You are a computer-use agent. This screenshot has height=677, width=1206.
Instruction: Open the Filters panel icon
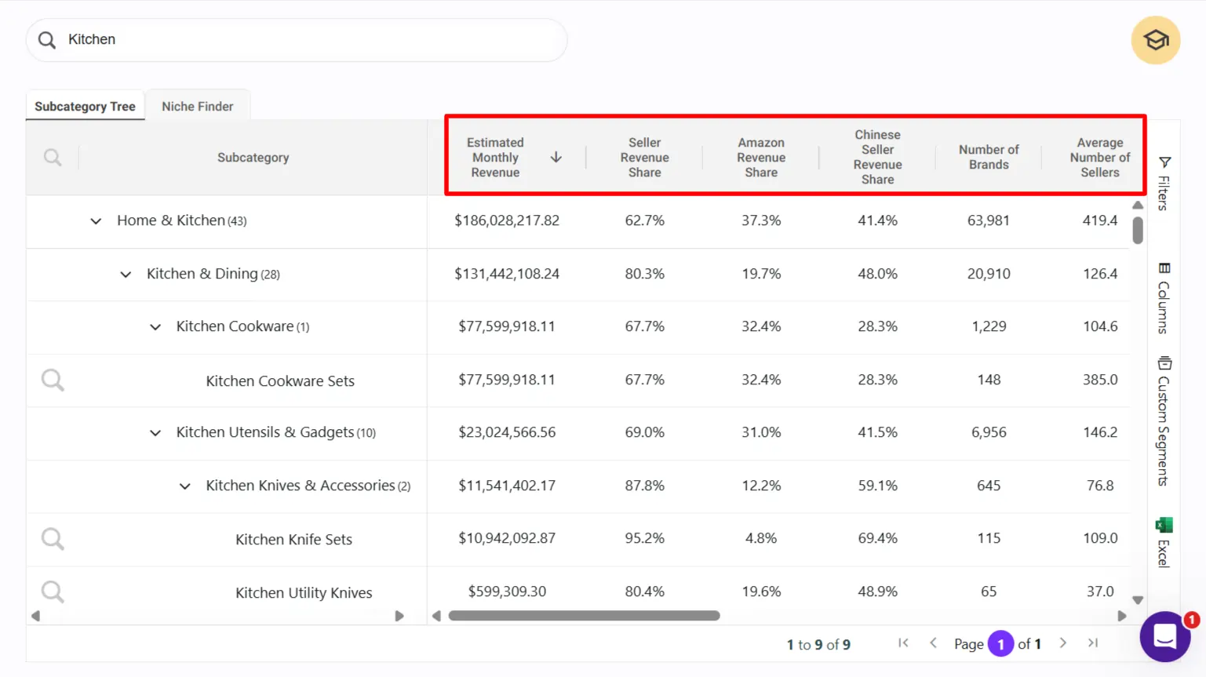[1164, 163]
